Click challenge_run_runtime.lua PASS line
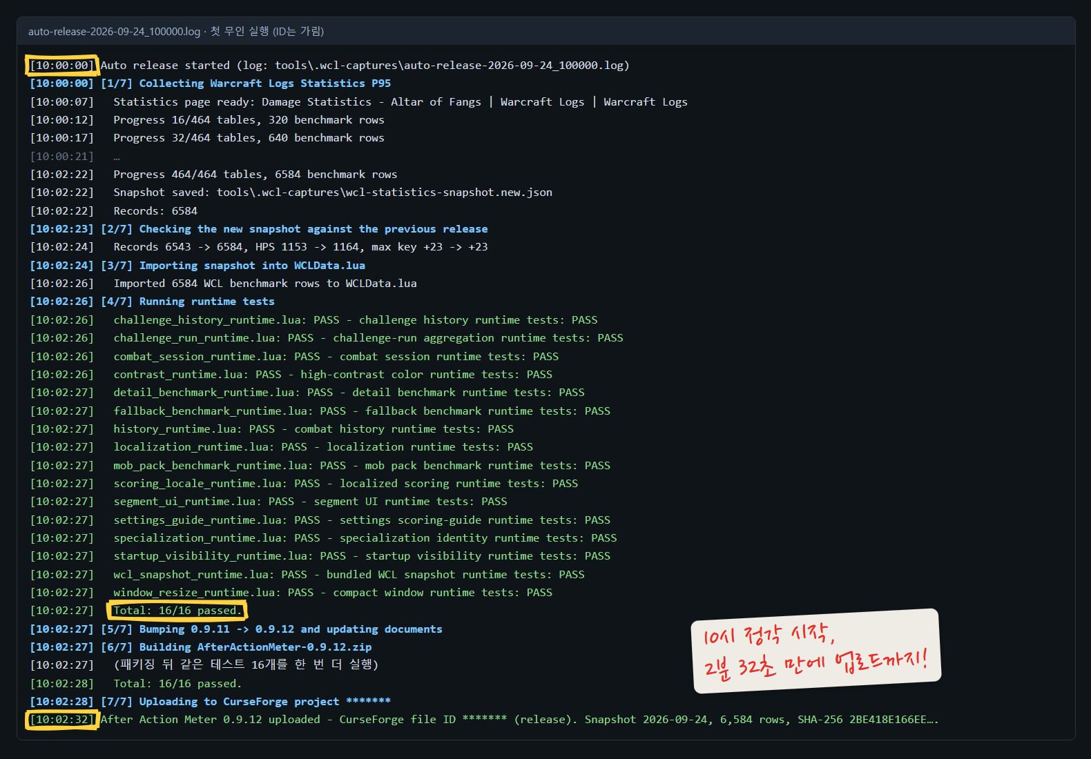 pos(327,338)
